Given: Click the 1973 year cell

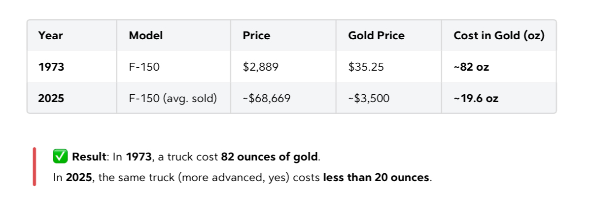Looking at the screenshot, I should pos(51,67).
